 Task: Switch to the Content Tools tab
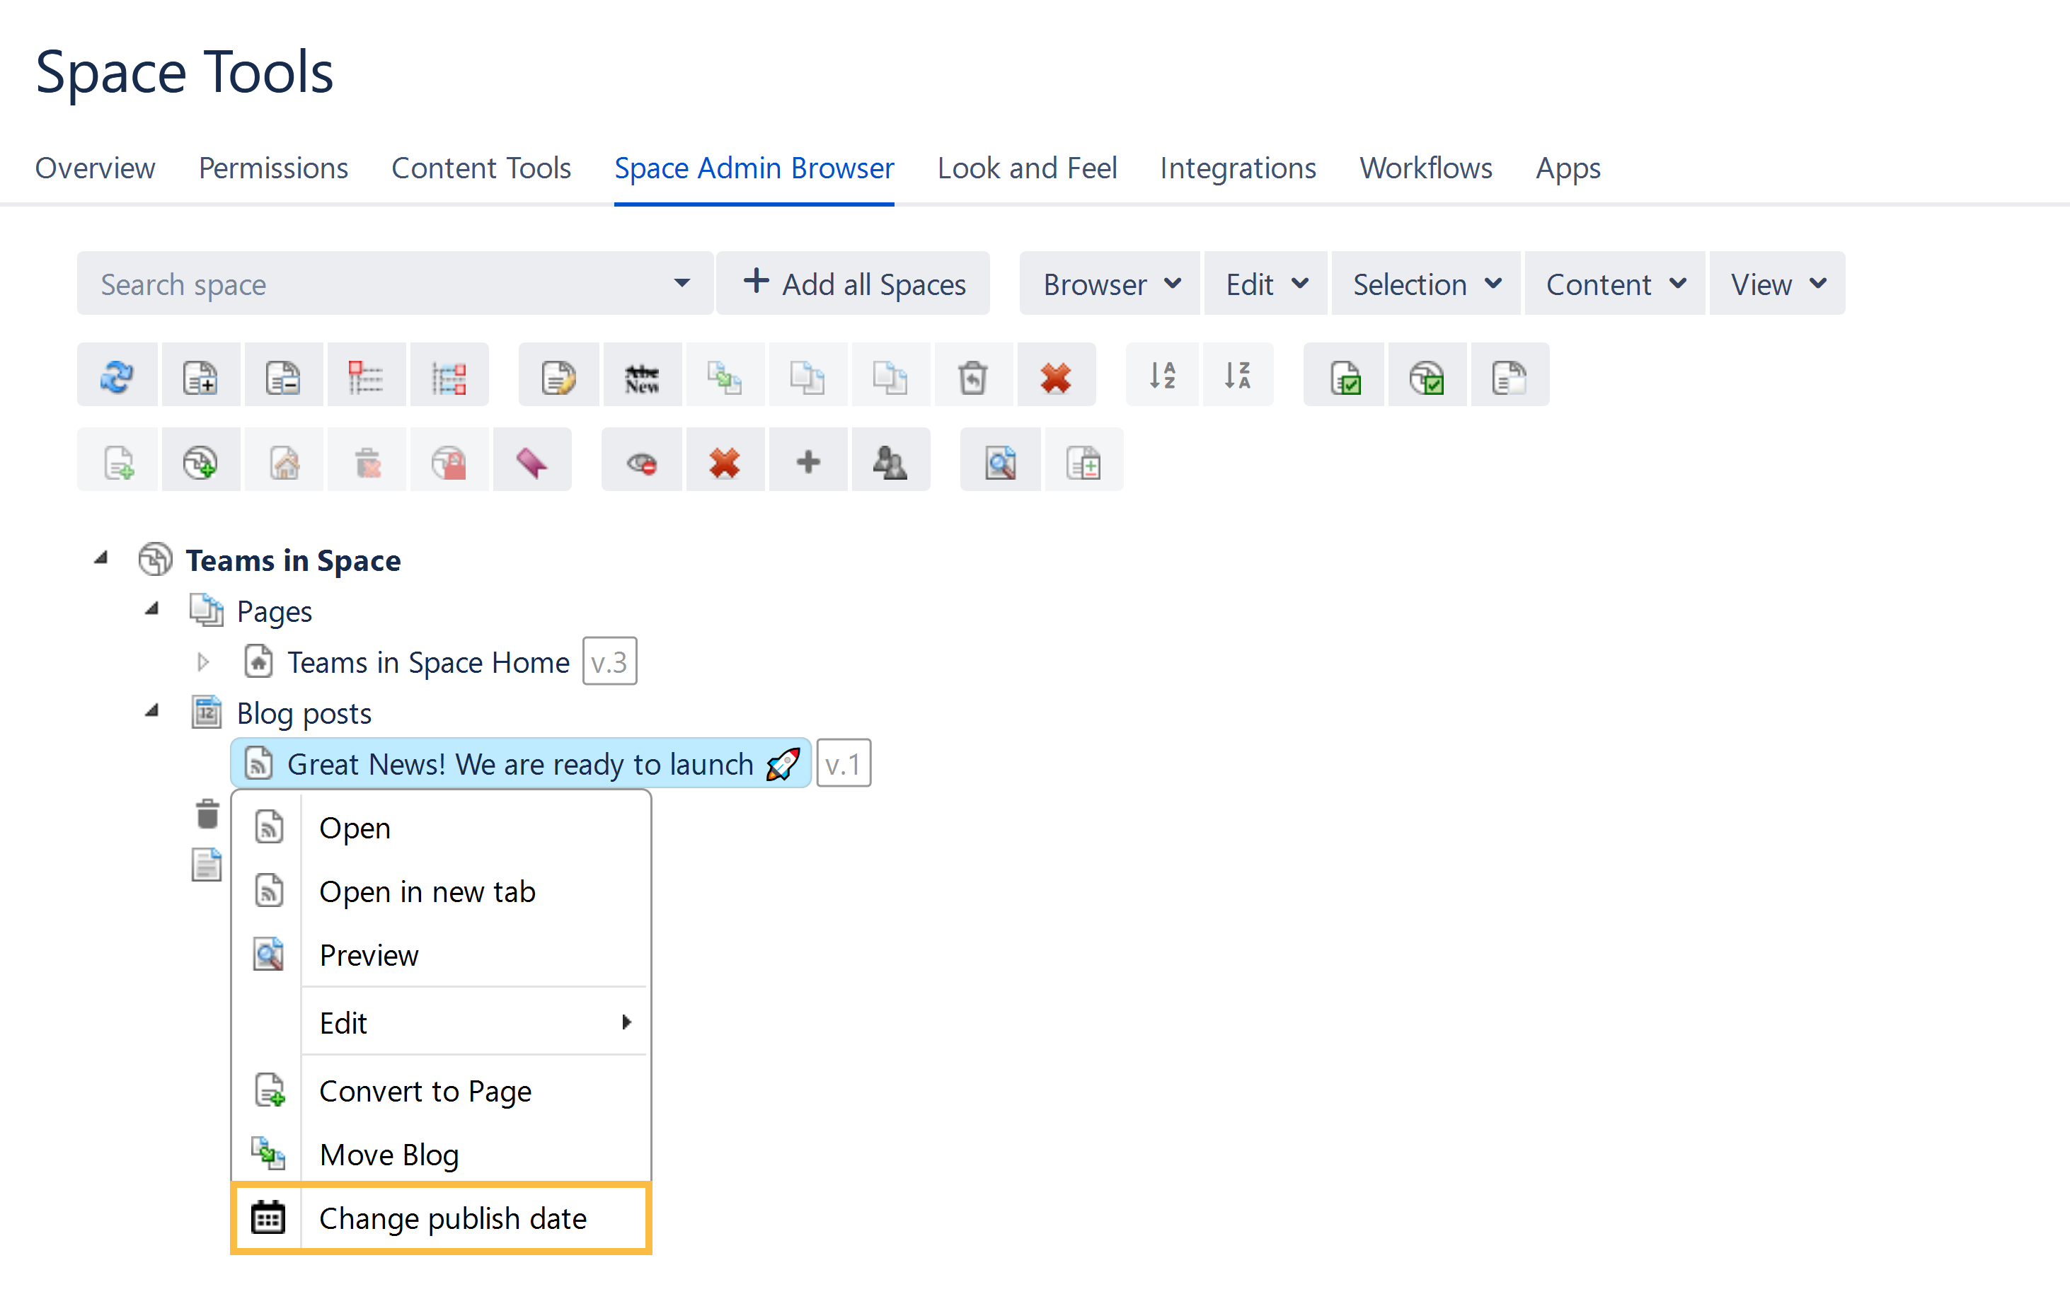(x=481, y=168)
